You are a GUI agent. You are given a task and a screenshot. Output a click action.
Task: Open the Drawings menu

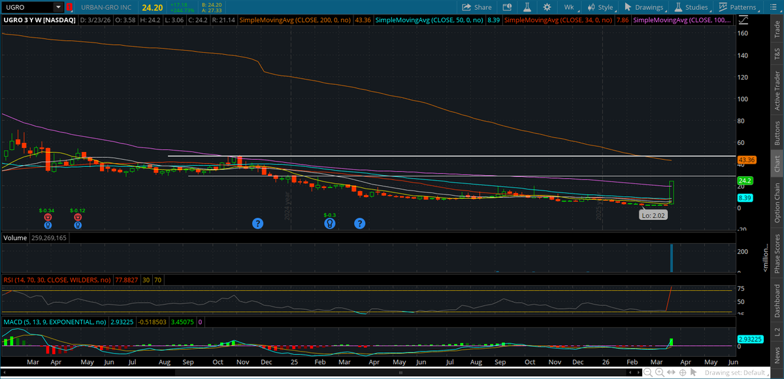(644, 7)
